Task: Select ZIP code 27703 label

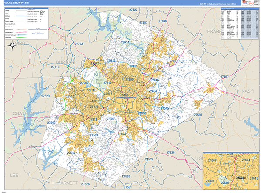Action: click(79, 44)
